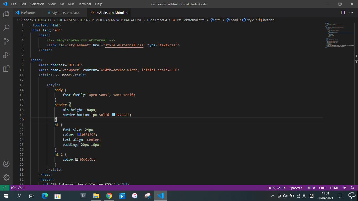Click the 'style' breadcrumb item
This screenshot has height=201, width=358.
coord(248,20)
